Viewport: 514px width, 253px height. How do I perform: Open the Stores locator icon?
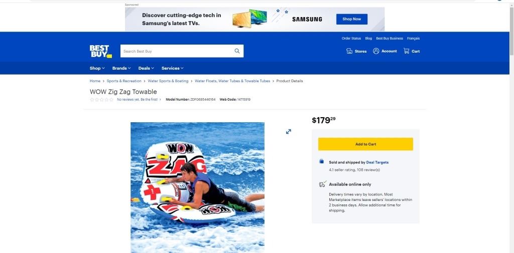coord(349,51)
